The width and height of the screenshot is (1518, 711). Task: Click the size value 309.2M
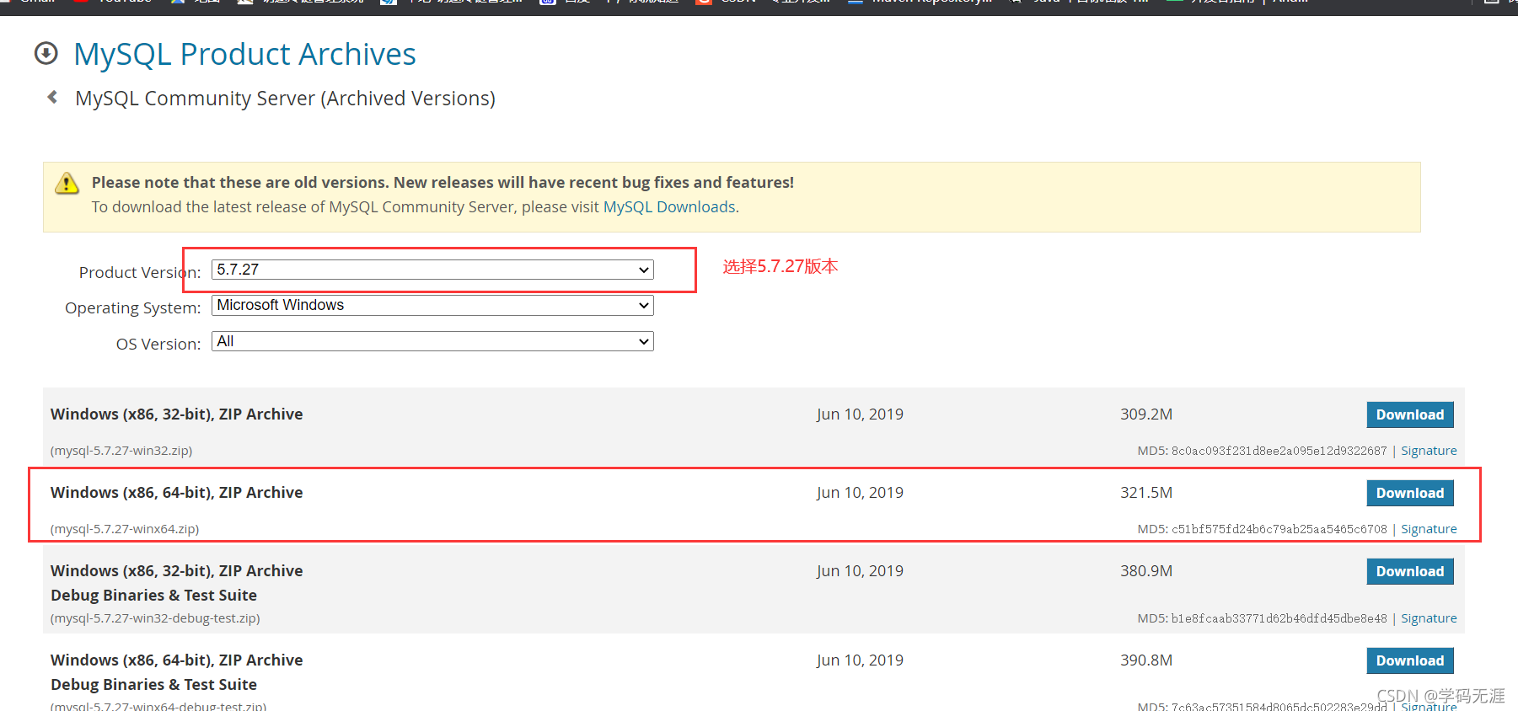(x=1146, y=414)
